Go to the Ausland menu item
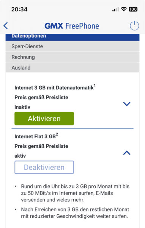Screen dimensions: 145x228 pyautogui.click(x=72, y=68)
